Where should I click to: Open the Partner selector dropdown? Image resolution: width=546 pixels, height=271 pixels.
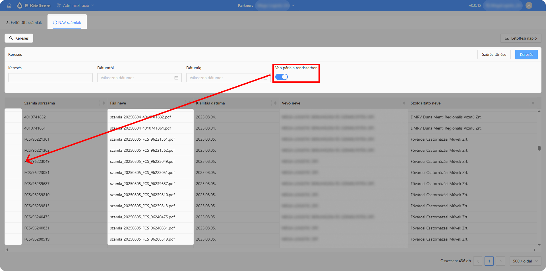275,5
